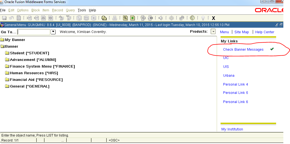Click the My Institution link

coord(232,129)
